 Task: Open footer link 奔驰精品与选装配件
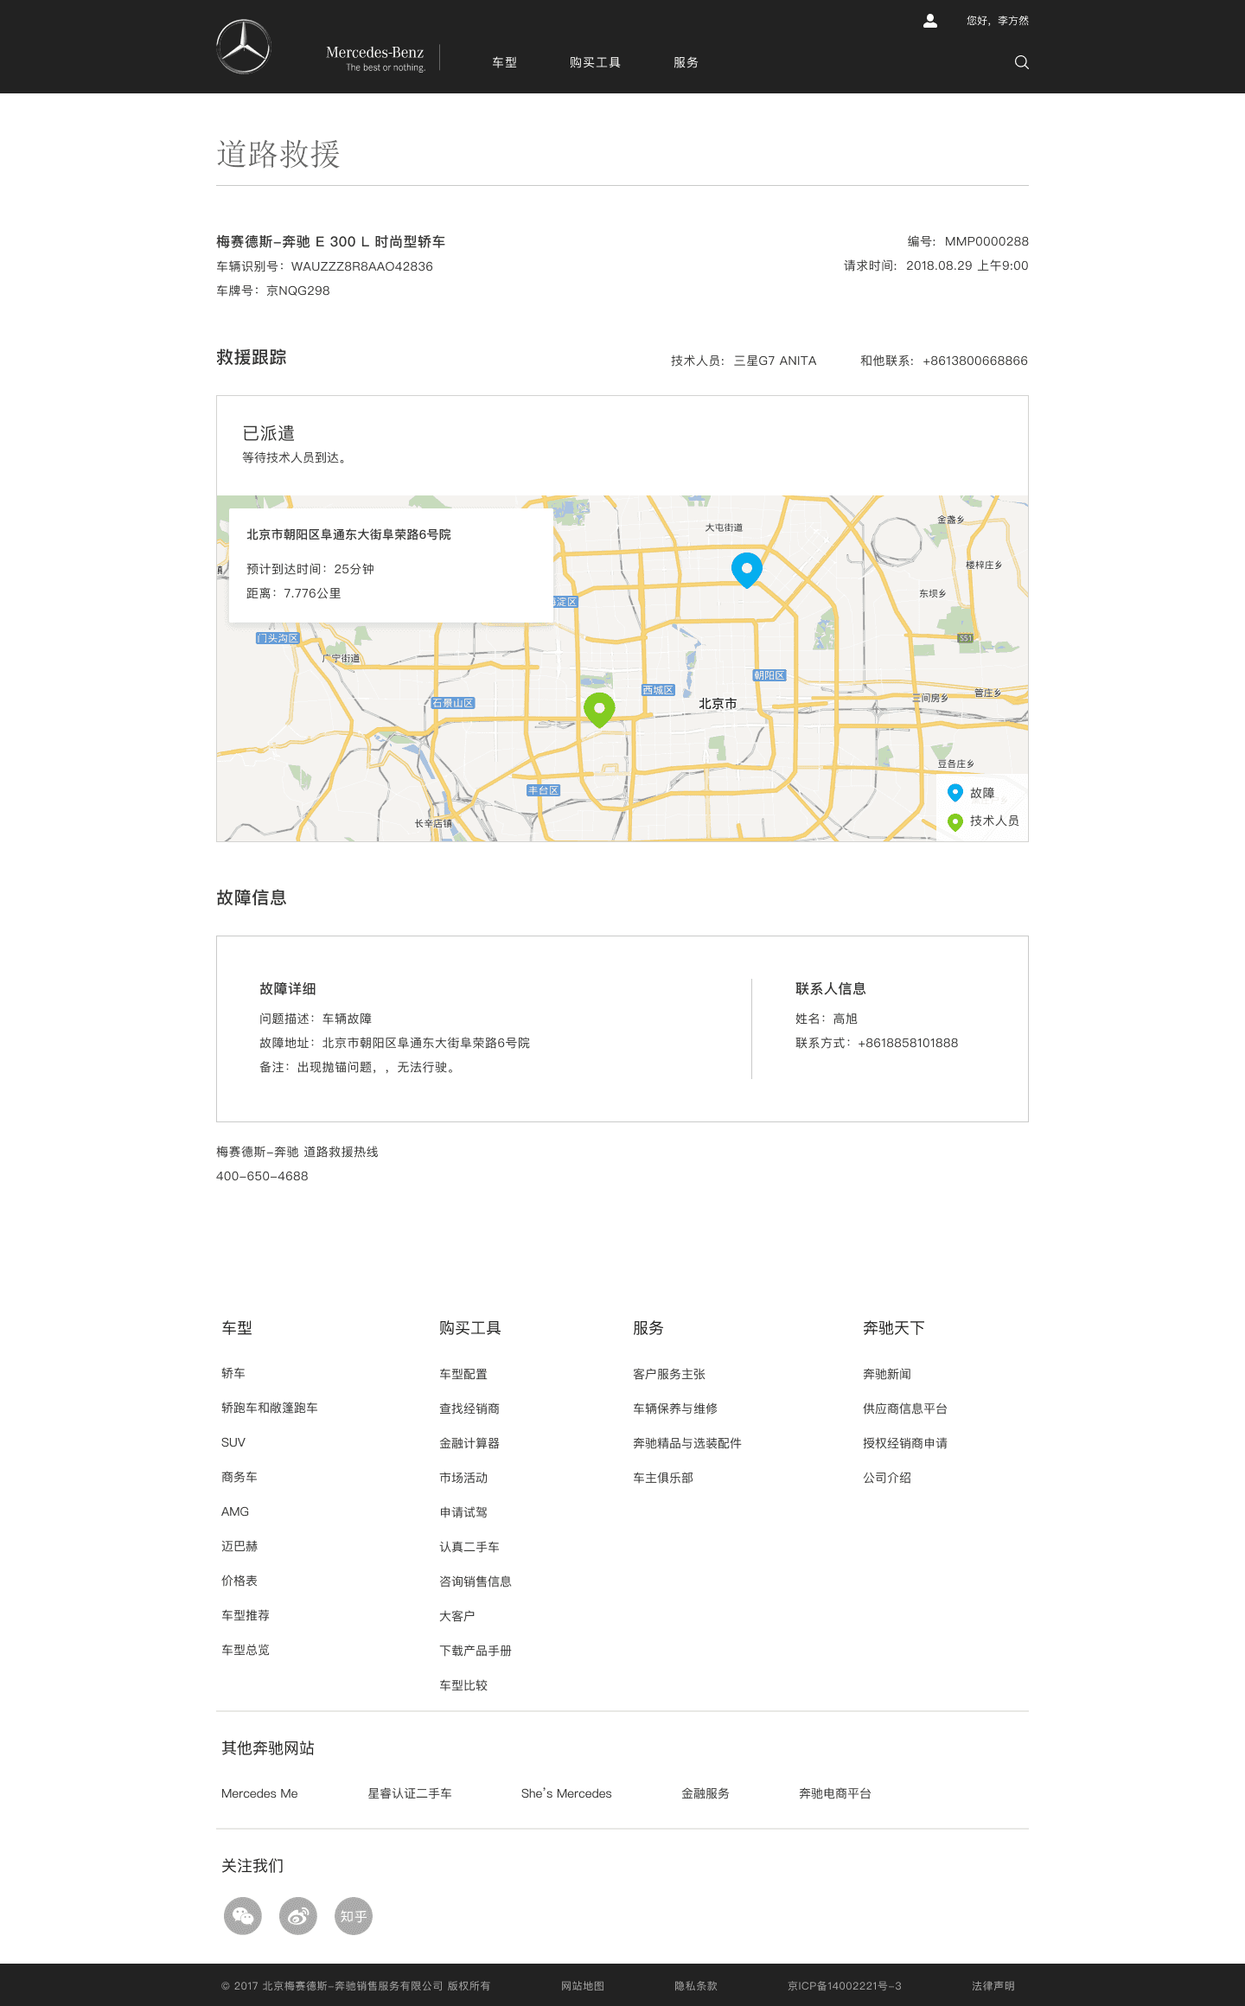(687, 1443)
